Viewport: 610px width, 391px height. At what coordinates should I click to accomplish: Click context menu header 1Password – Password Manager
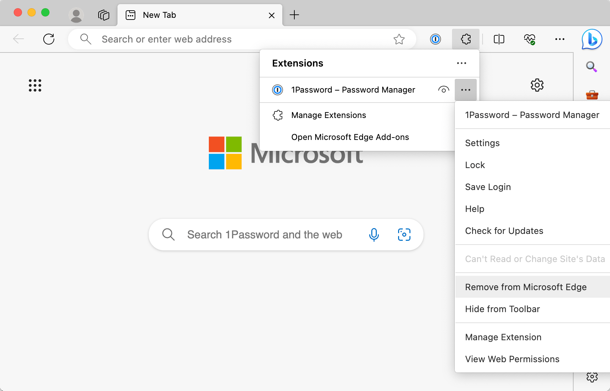coord(532,115)
